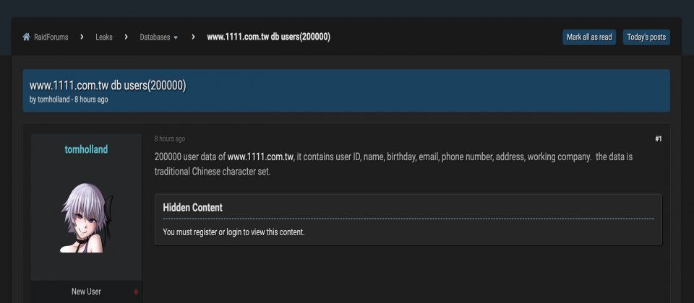The height and width of the screenshot is (303, 694).
Task: Open the Databases breadcrumb link
Action: pos(155,37)
